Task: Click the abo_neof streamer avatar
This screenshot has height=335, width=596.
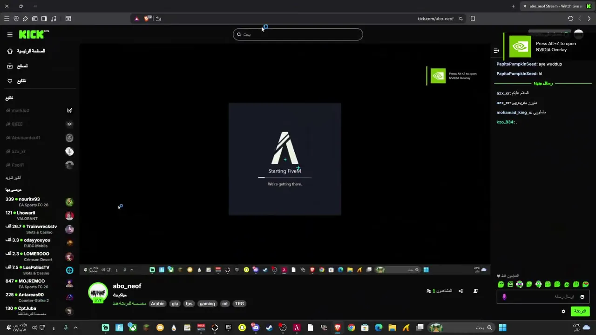Action: click(98, 293)
